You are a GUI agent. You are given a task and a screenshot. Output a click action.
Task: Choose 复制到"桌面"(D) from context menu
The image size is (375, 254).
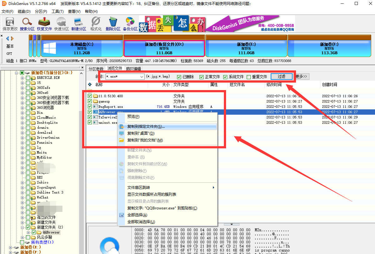pos(167,133)
